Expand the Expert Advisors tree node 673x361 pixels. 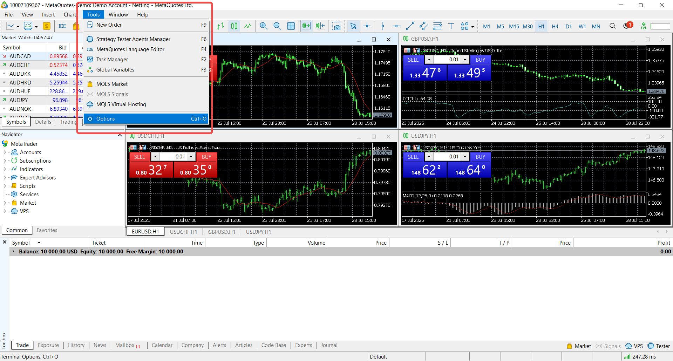(5, 178)
